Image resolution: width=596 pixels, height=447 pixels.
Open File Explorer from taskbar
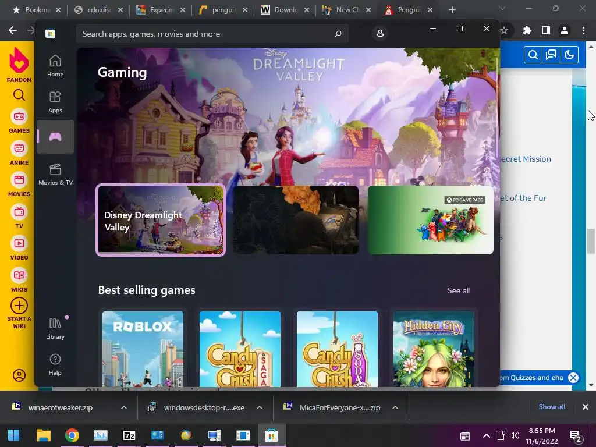[43, 435]
